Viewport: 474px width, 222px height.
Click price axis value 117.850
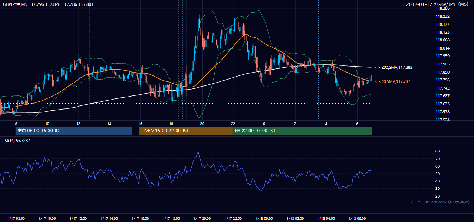coord(442,72)
